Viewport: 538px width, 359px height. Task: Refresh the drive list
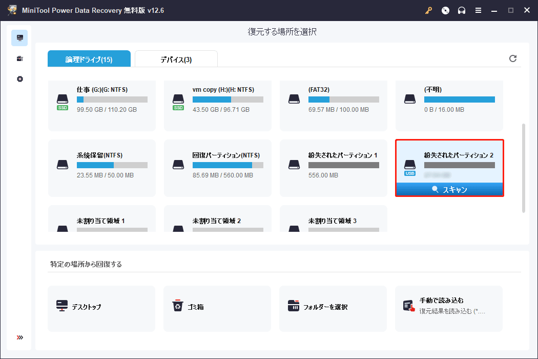pos(512,58)
